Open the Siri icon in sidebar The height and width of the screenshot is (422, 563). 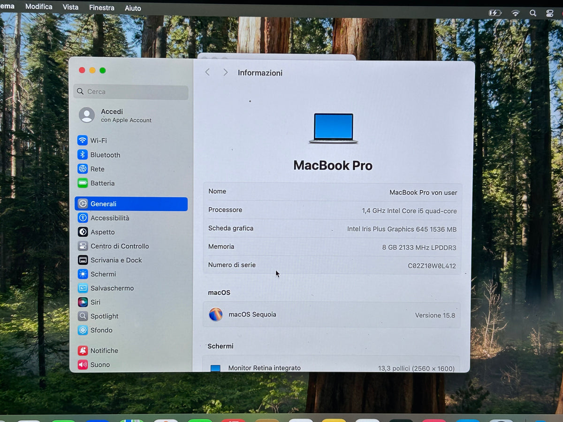click(83, 302)
